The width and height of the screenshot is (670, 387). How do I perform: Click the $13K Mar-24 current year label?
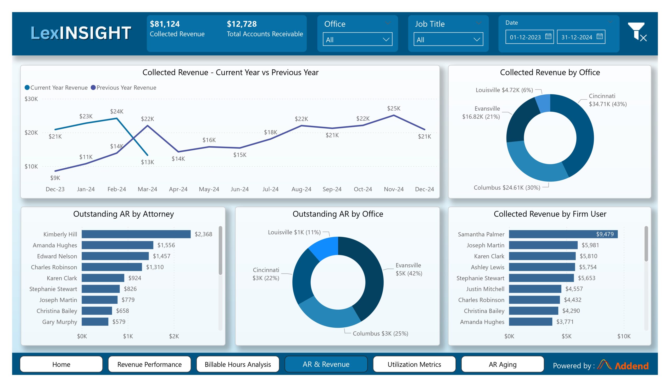147,162
